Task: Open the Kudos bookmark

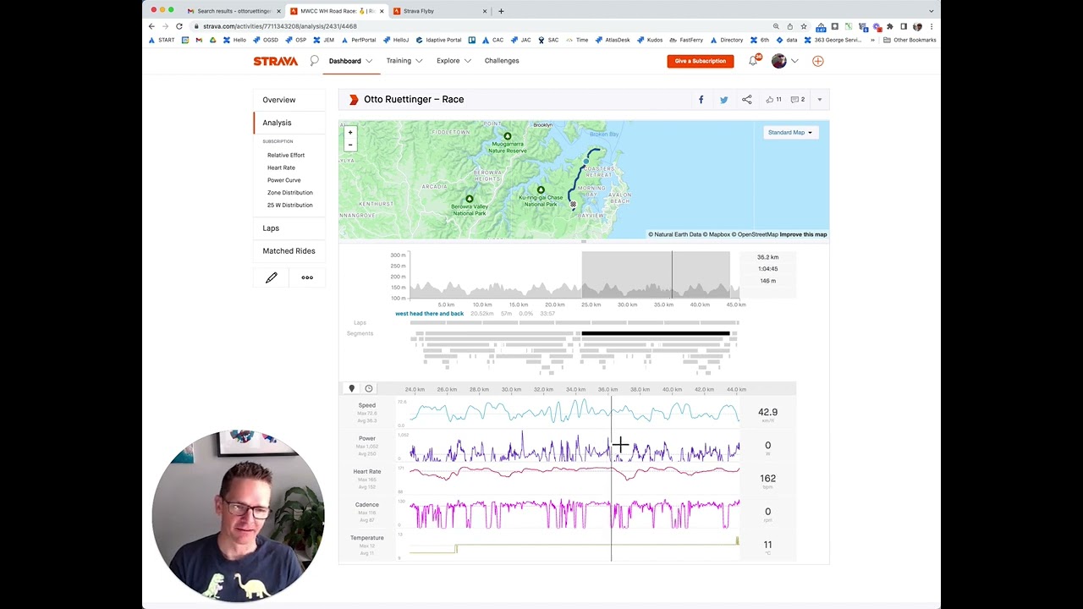Action: (650, 40)
